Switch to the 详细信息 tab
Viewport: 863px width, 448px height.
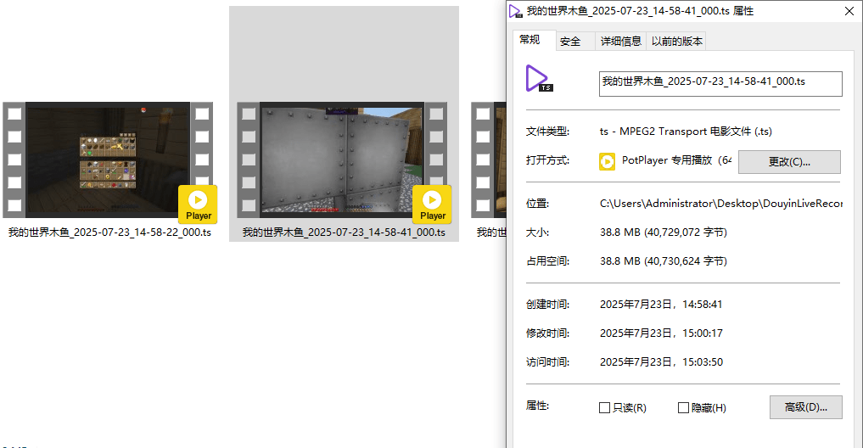(620, 42)
